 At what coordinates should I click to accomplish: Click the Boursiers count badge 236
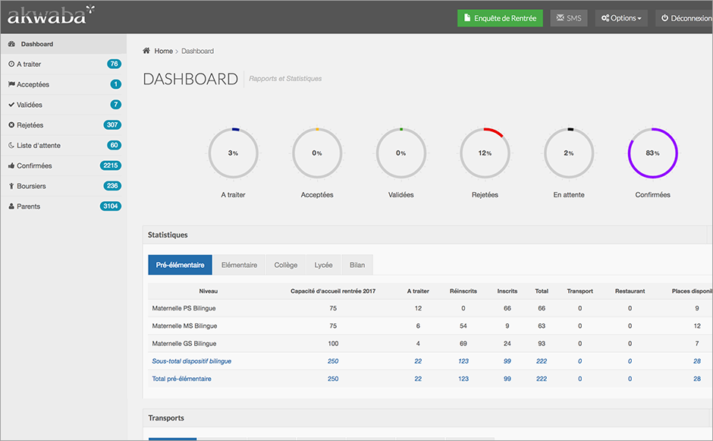(112, 186)
